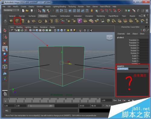The height and width of the screenshot is (119, 151).
Task: Enable smooth shade all in the viewport
Action: (58, 30)
